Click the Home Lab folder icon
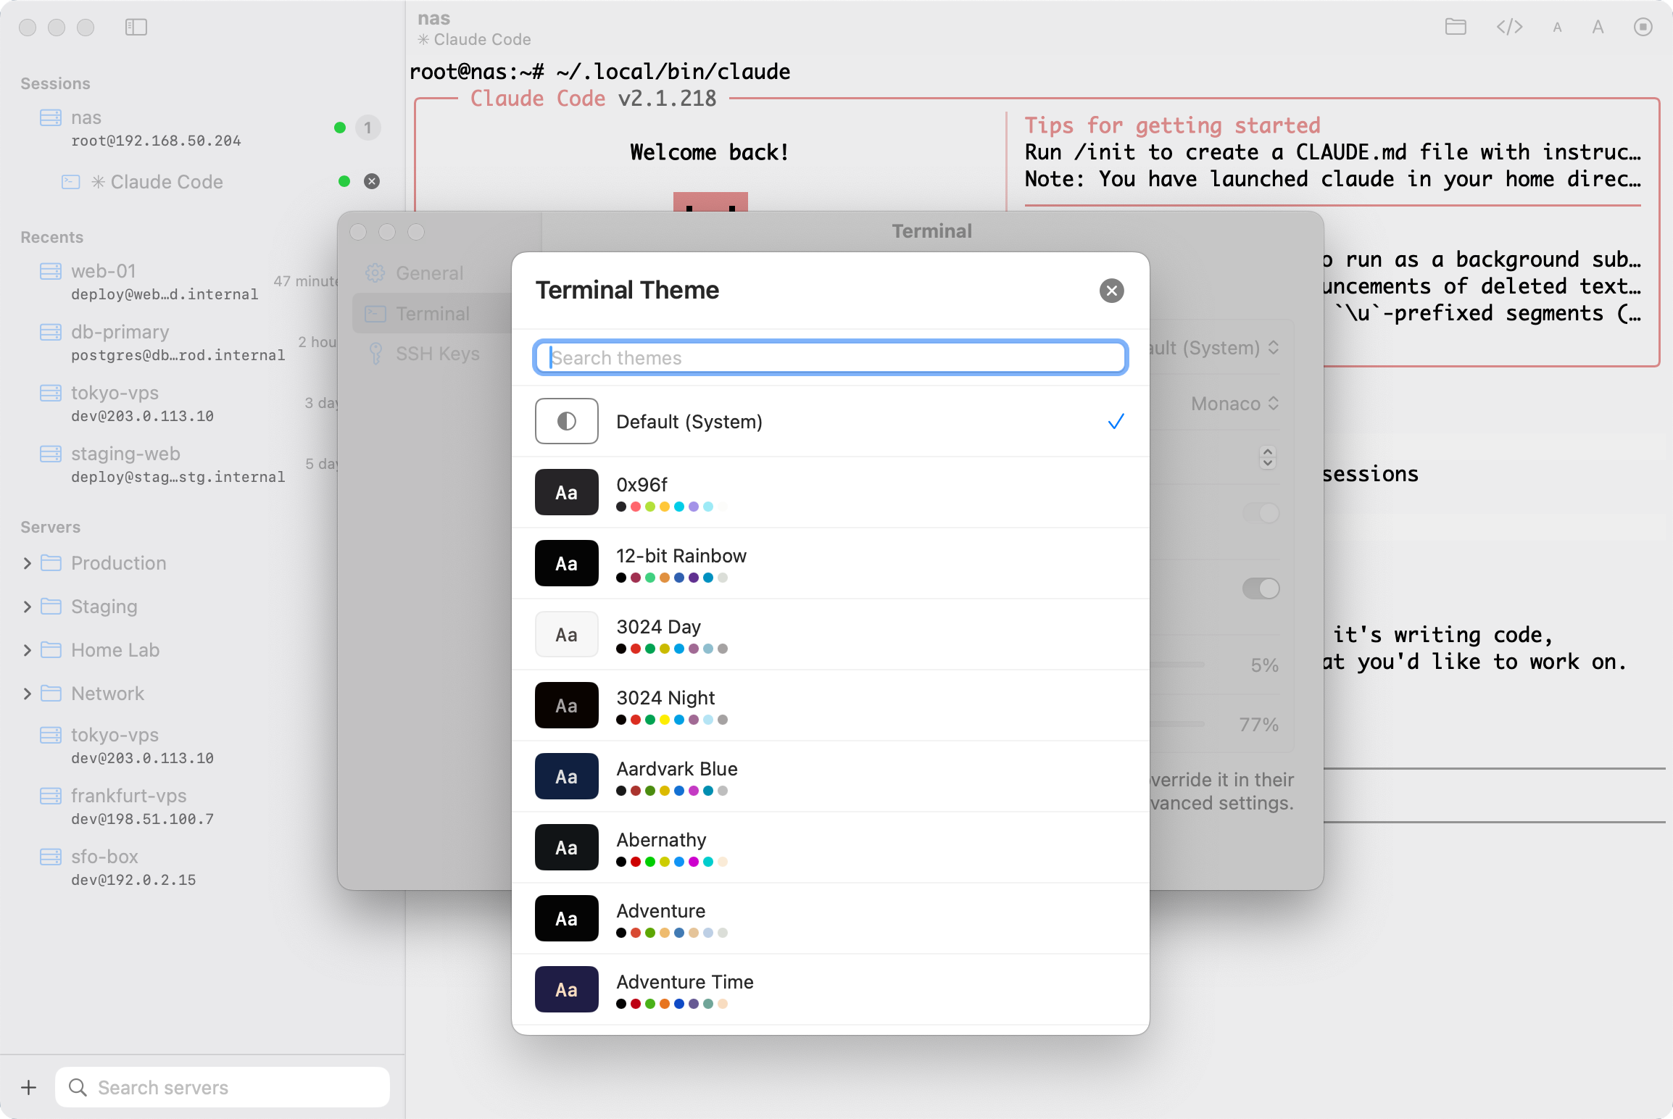This screenshot has width=1673, height=1119. click(51, 649)
